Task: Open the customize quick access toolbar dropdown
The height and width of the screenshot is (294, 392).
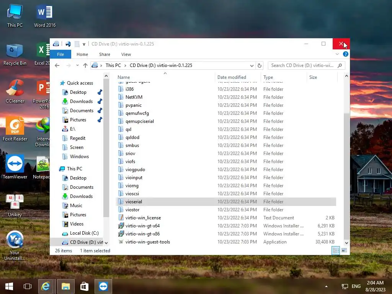Action: (84, 44)
